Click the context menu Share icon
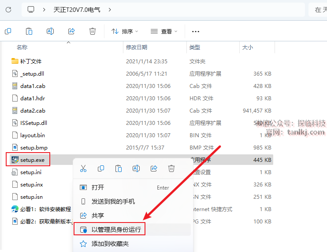This screenshot has height=252, width=327. point(154,168)
